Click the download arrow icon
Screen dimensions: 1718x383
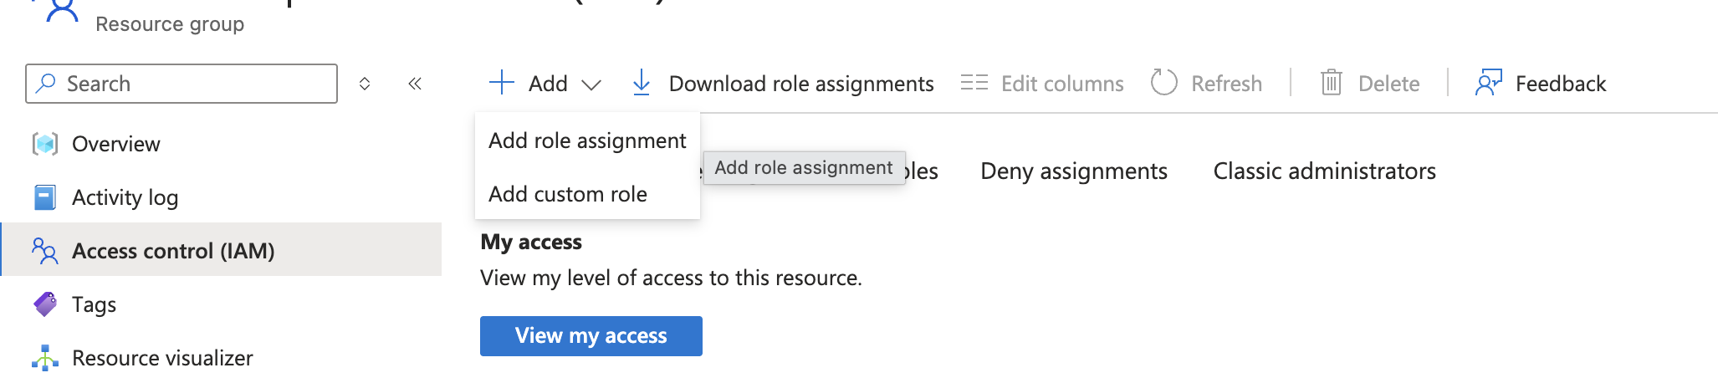[642, 83]
